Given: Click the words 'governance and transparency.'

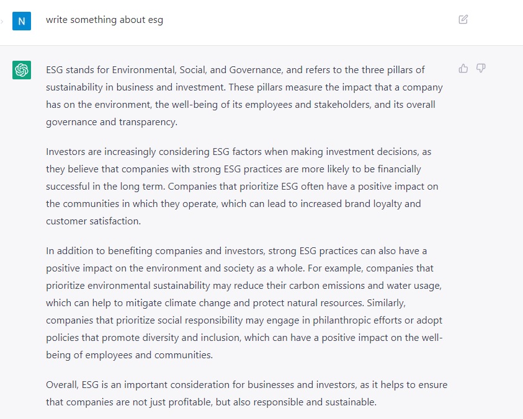Looking at the screenshot, I should click(112, 122).
